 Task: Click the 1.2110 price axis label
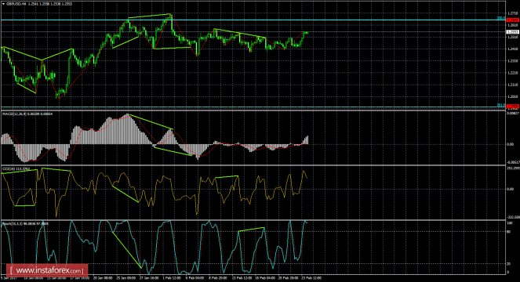point(513,85)
